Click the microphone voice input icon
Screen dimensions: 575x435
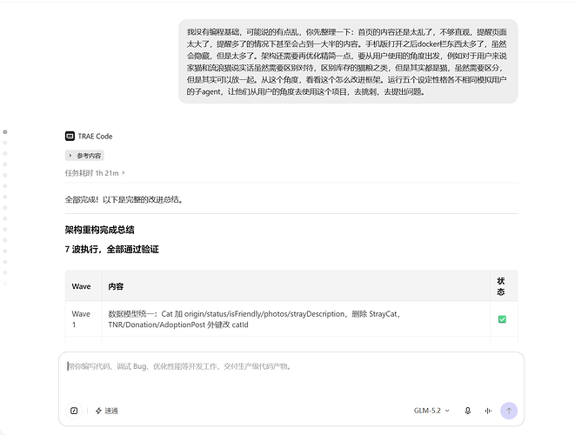[467, 411]
